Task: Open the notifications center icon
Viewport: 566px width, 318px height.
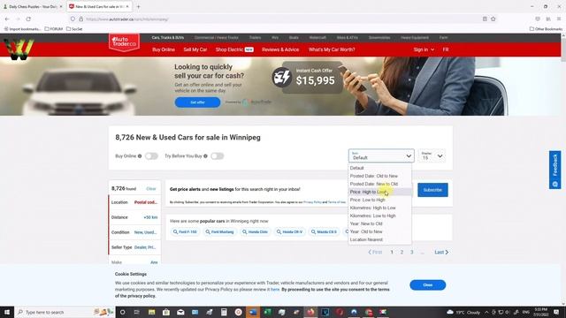Action: click(556, 312)
